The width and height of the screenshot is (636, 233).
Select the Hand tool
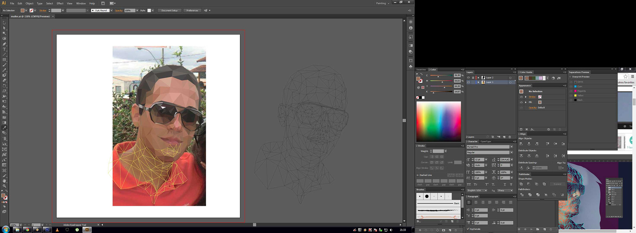[x=4, y=181]
